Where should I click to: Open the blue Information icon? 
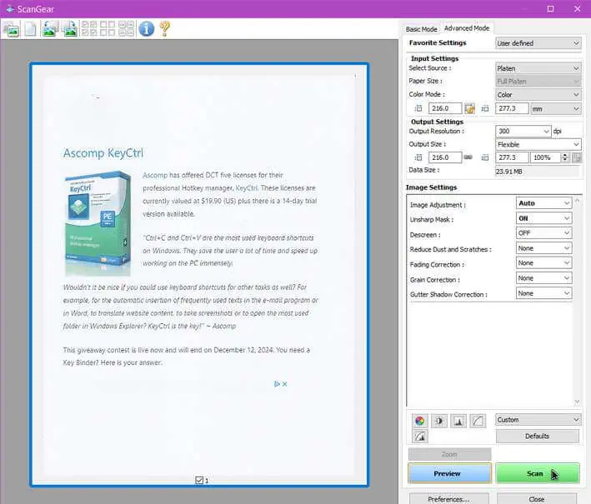(x=146, y=28)
